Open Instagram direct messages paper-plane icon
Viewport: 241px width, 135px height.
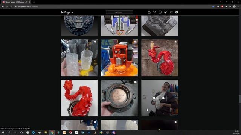154,12
